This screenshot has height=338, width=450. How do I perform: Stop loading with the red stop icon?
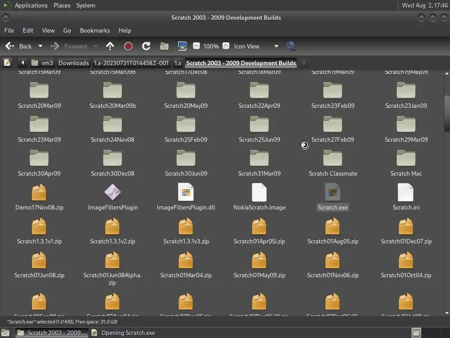pos(128,46)
